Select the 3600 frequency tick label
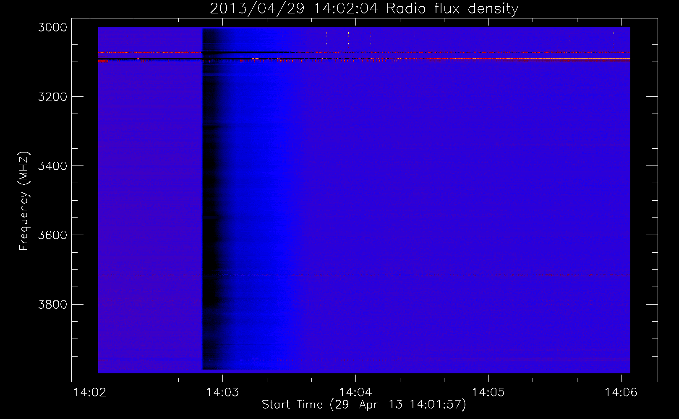Viewport: 679px width, 419px height. click(52, 235)
